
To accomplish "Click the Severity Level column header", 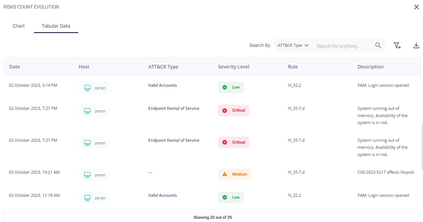I will point(234,67).
